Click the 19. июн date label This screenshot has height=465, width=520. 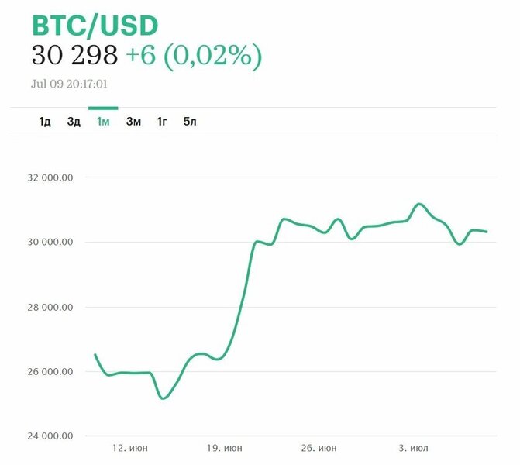[x=225, y=448]
